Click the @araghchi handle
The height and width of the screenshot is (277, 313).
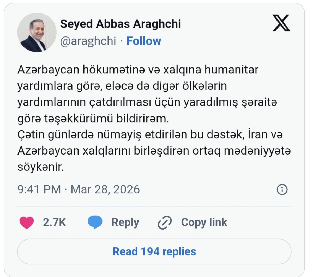[x=88, y=41]
